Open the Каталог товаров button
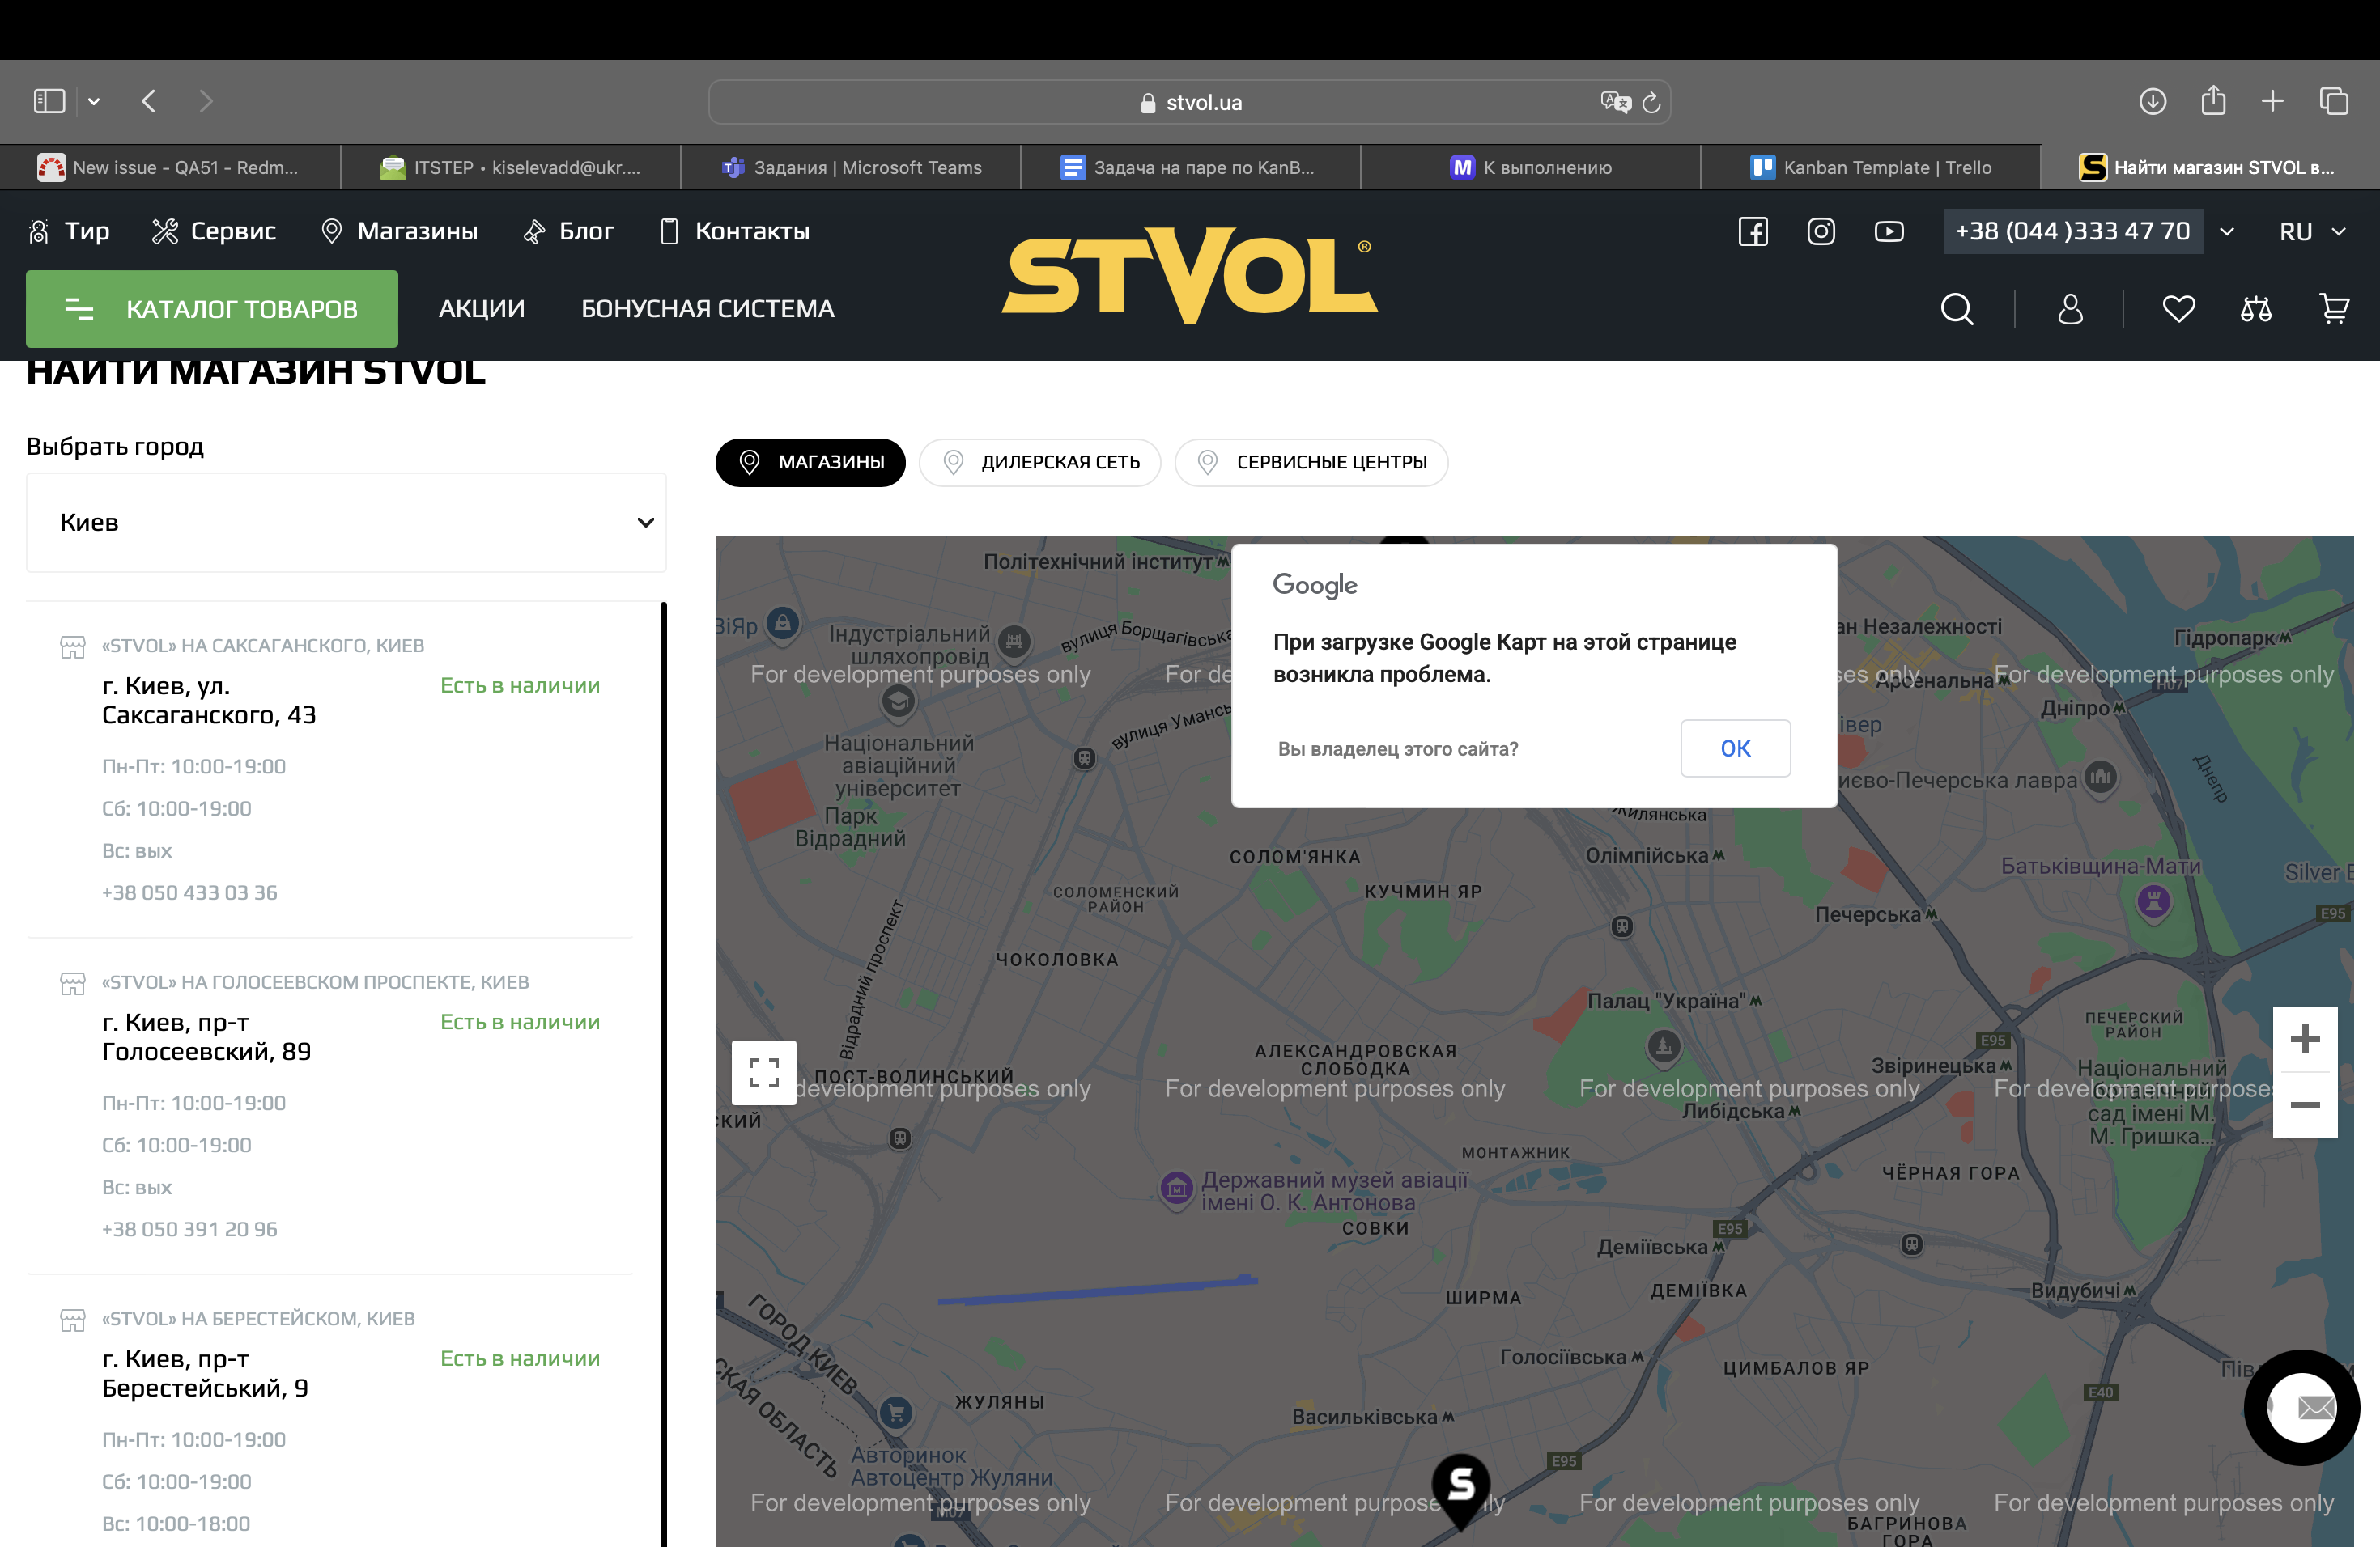The height and width of the screenshot is (1547, 2380). tap(212, 309)
